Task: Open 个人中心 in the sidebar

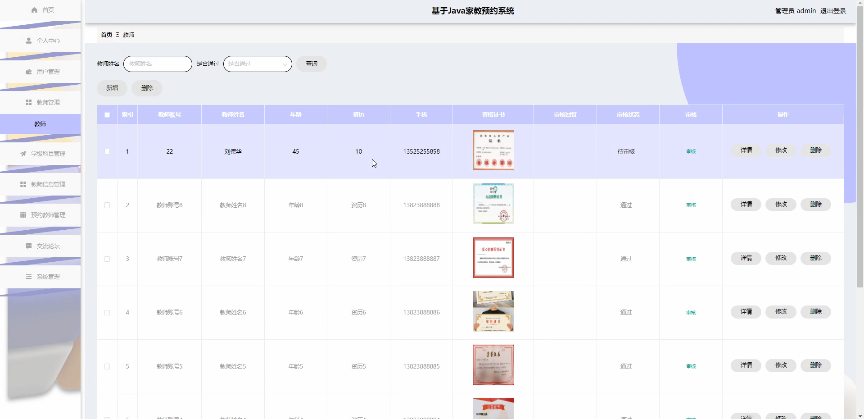Action: [x=41, y=41]
